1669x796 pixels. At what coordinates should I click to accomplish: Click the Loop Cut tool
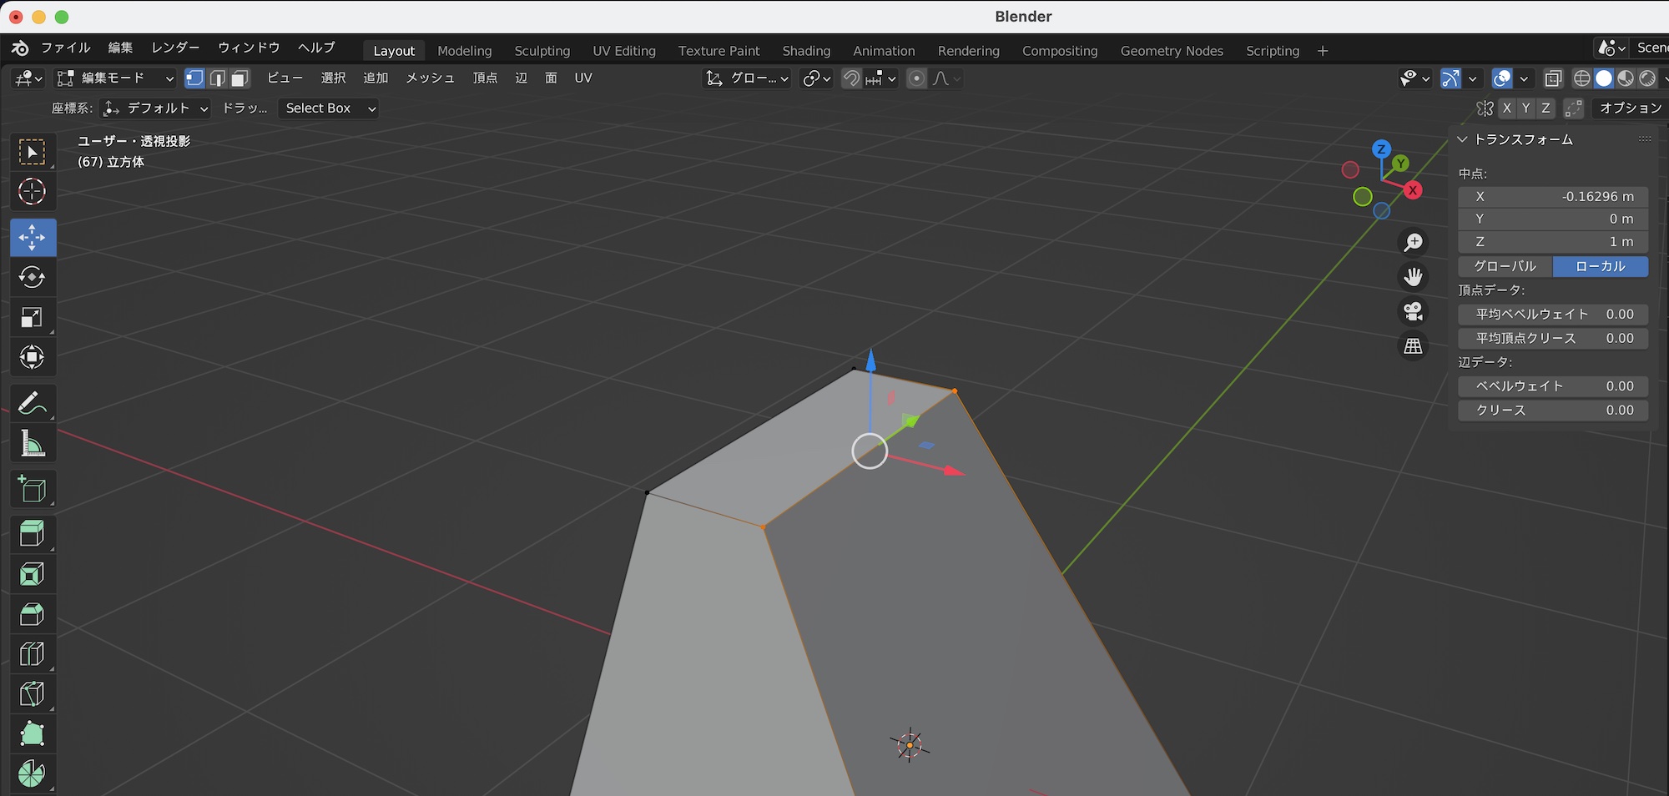coord(32,654)
